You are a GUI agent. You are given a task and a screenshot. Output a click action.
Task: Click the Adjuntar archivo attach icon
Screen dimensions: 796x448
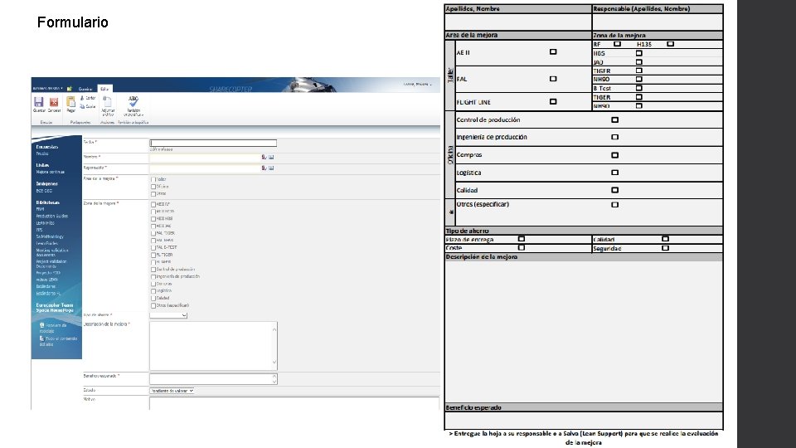pyautogui.click(x=108, y=101)
